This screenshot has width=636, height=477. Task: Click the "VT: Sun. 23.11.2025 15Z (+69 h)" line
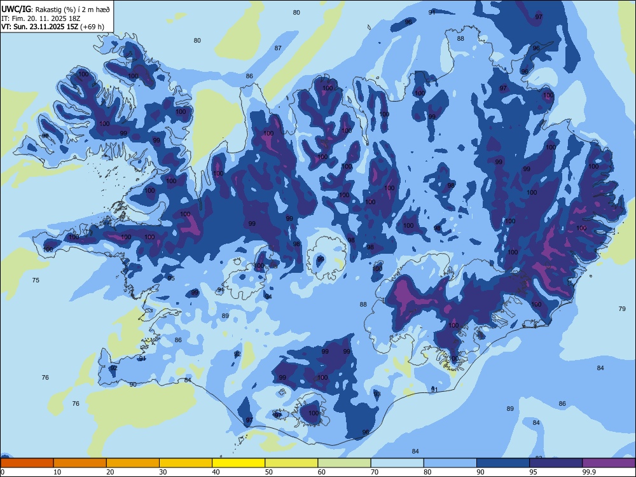point(53,27)
